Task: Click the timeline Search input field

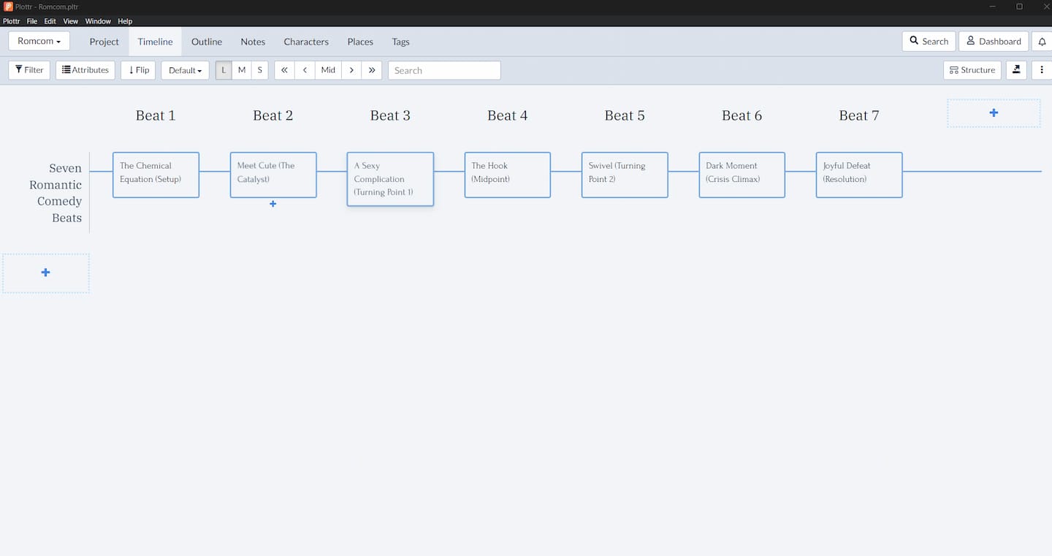Action: click(444, 70)
